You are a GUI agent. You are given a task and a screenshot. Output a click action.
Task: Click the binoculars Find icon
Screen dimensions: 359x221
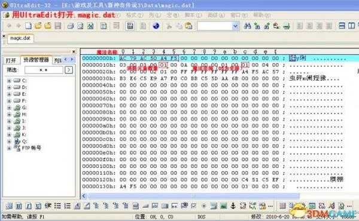point(247,26)
